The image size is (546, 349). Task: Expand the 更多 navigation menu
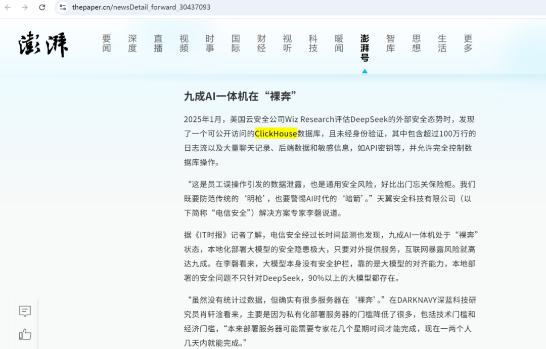pos(468,43)
